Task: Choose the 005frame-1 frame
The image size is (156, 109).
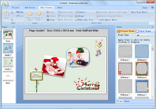Action: (125, 86)
